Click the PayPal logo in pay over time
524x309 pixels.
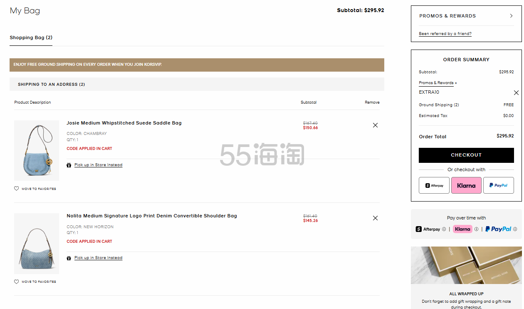click(498, 229)
